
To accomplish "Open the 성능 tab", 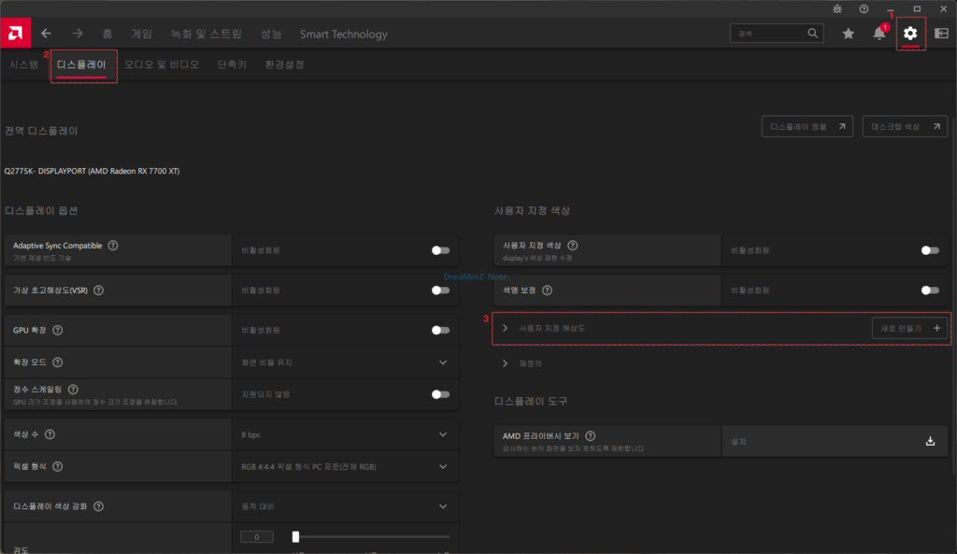I will (x=271, y=35).
